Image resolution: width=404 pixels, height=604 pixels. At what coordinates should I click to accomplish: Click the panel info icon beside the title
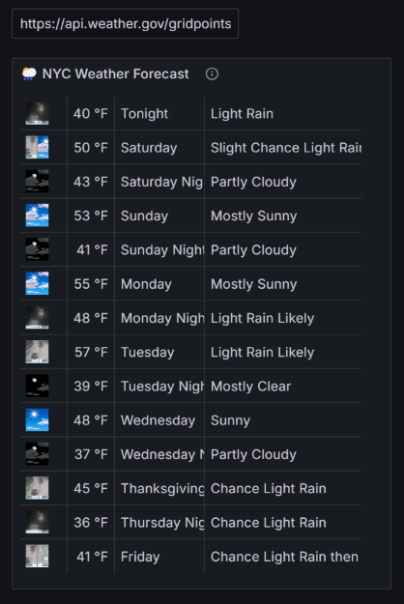212,73
